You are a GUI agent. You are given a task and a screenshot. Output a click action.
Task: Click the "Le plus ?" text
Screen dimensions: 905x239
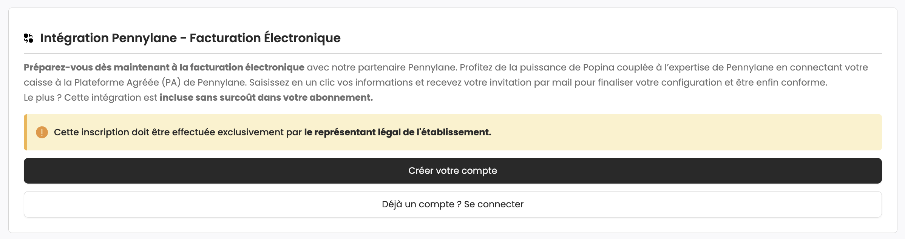(43, 98)
